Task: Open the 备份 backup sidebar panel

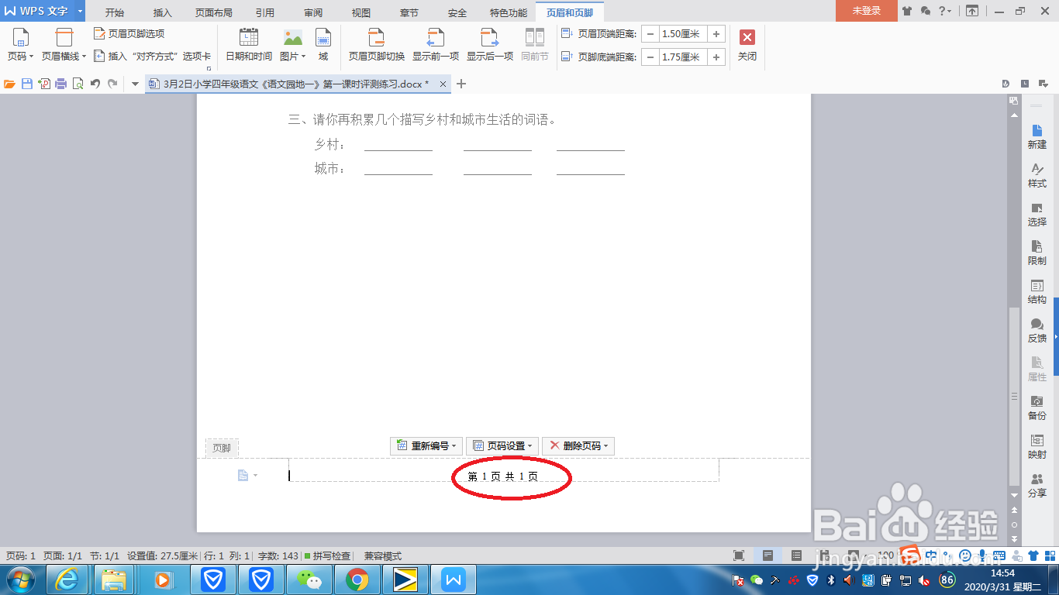Action: [1037, 408]
